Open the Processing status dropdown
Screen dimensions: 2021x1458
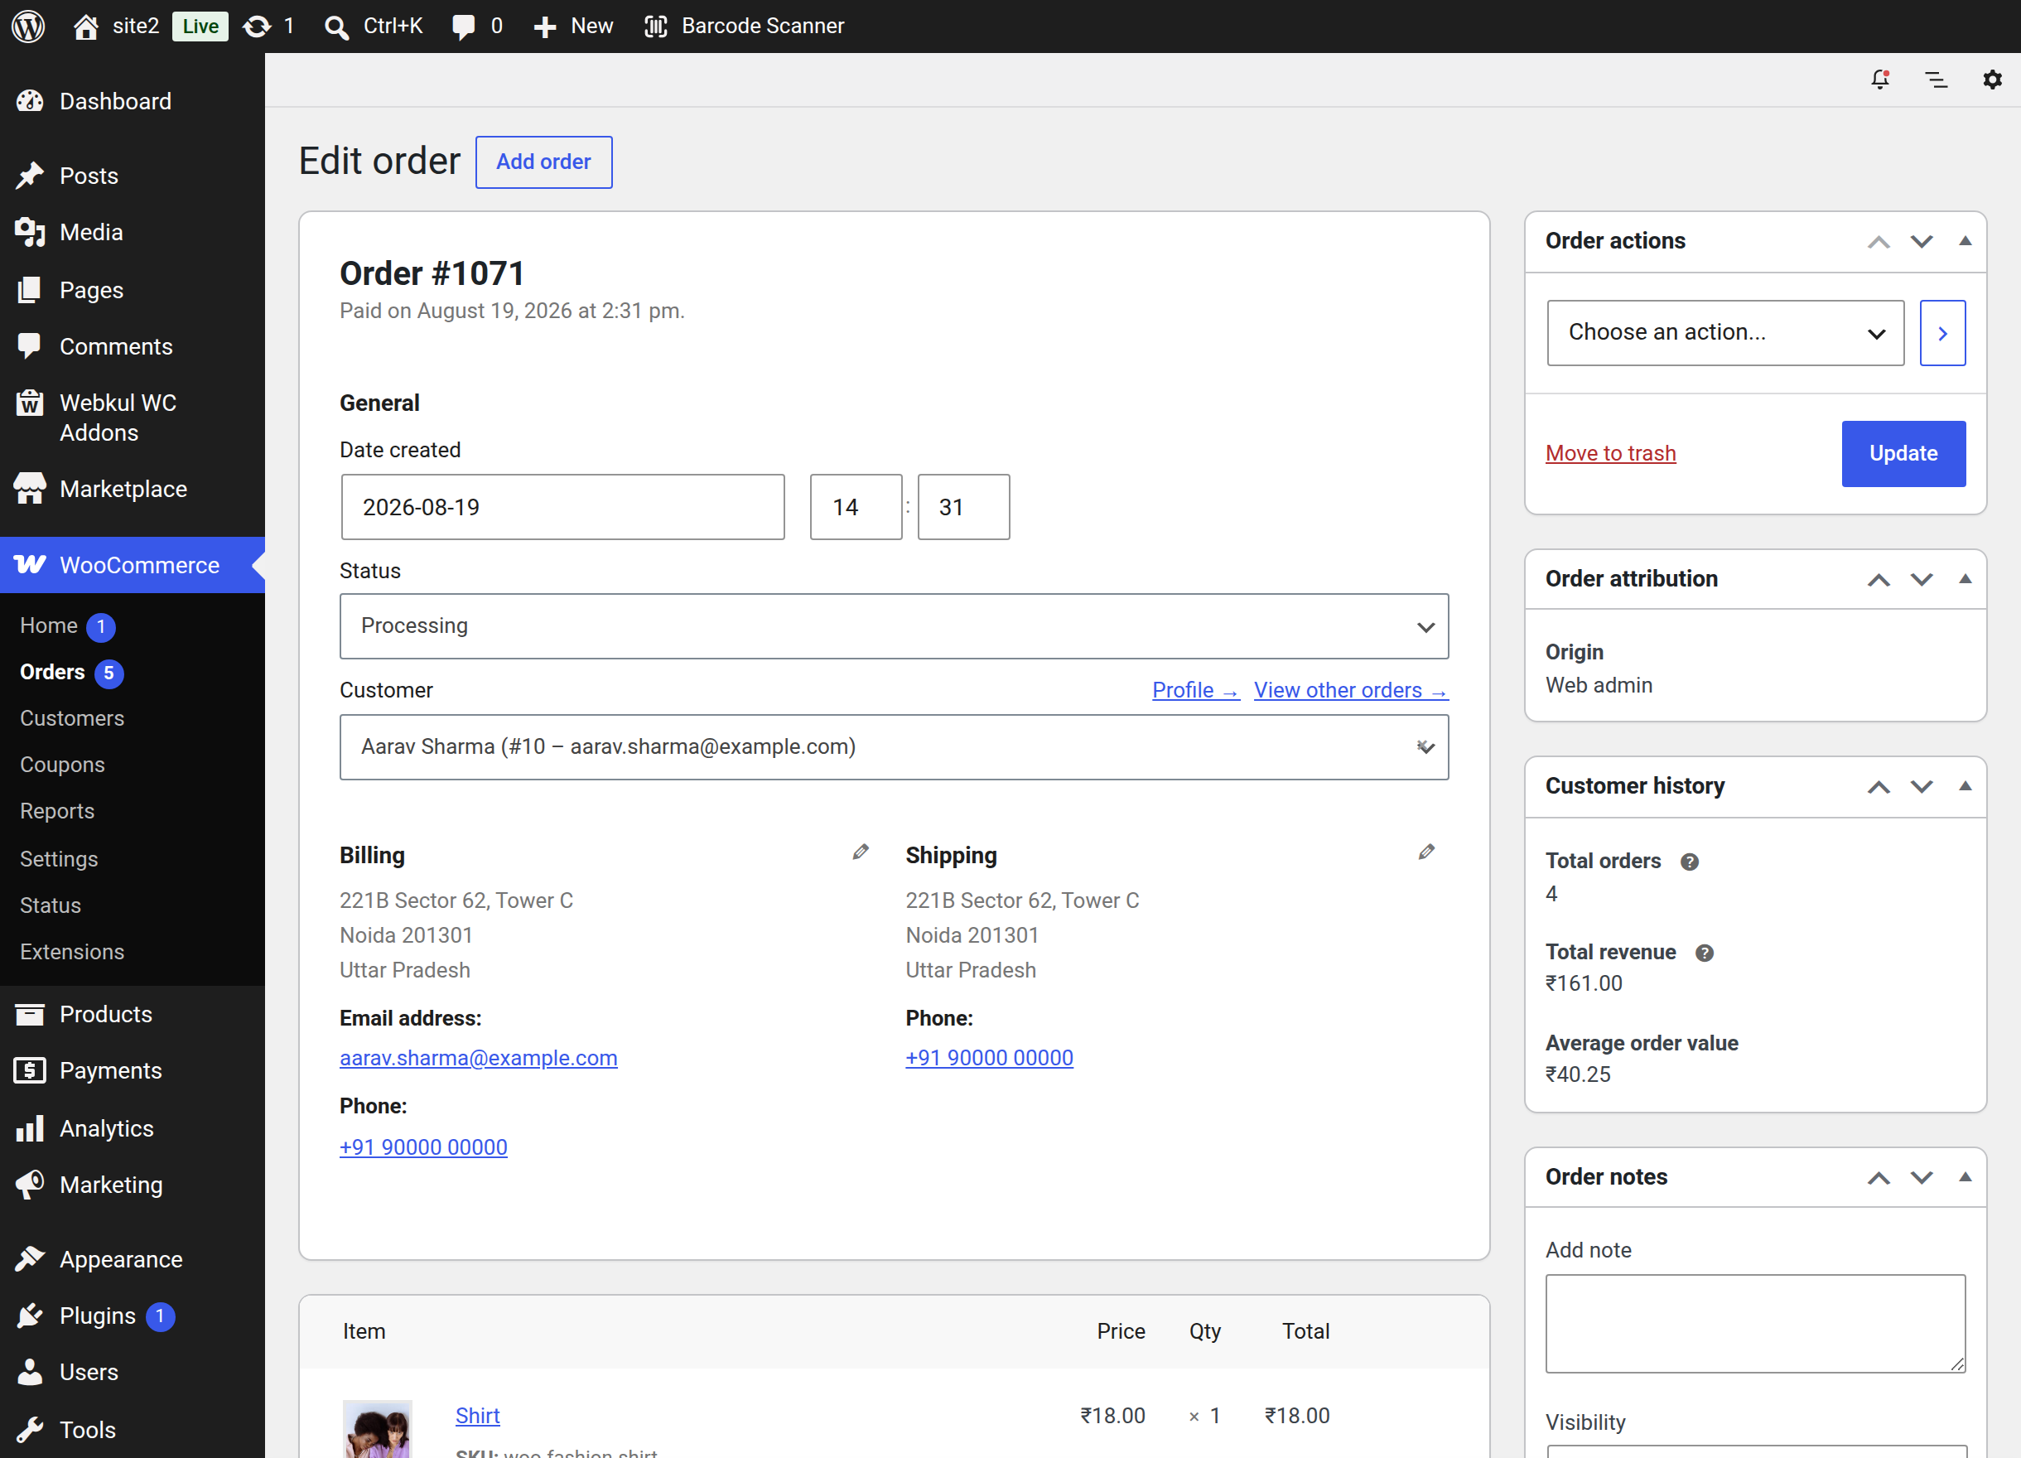894,626
